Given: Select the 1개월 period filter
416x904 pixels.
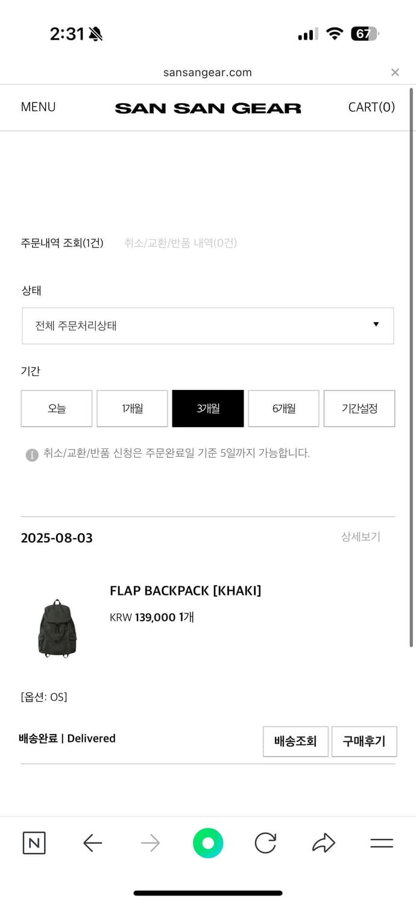Looking at the screenshot, I should [132, 409].
